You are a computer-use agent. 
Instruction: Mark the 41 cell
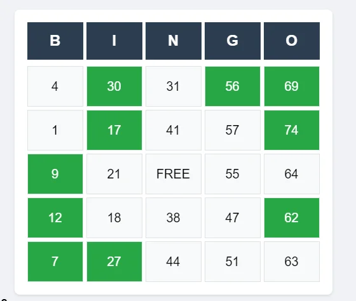coord(174,130)
